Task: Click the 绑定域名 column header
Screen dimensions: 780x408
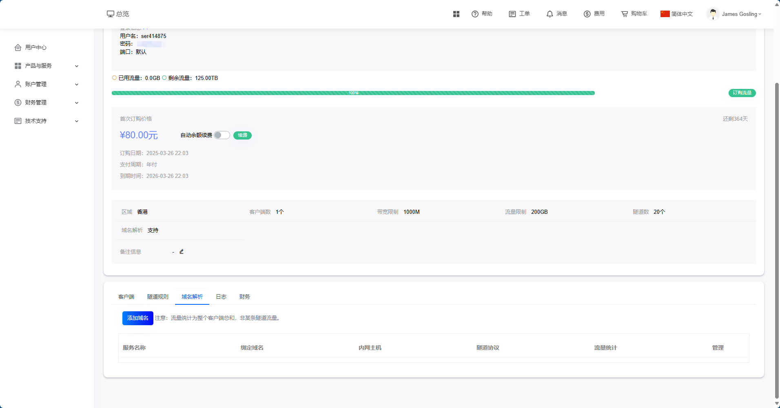Action: (x=252, y=348)
